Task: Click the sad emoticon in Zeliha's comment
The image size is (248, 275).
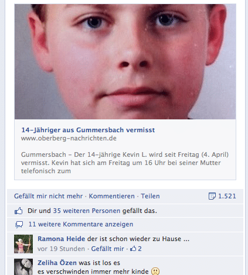Action: [x=155, y=271]
